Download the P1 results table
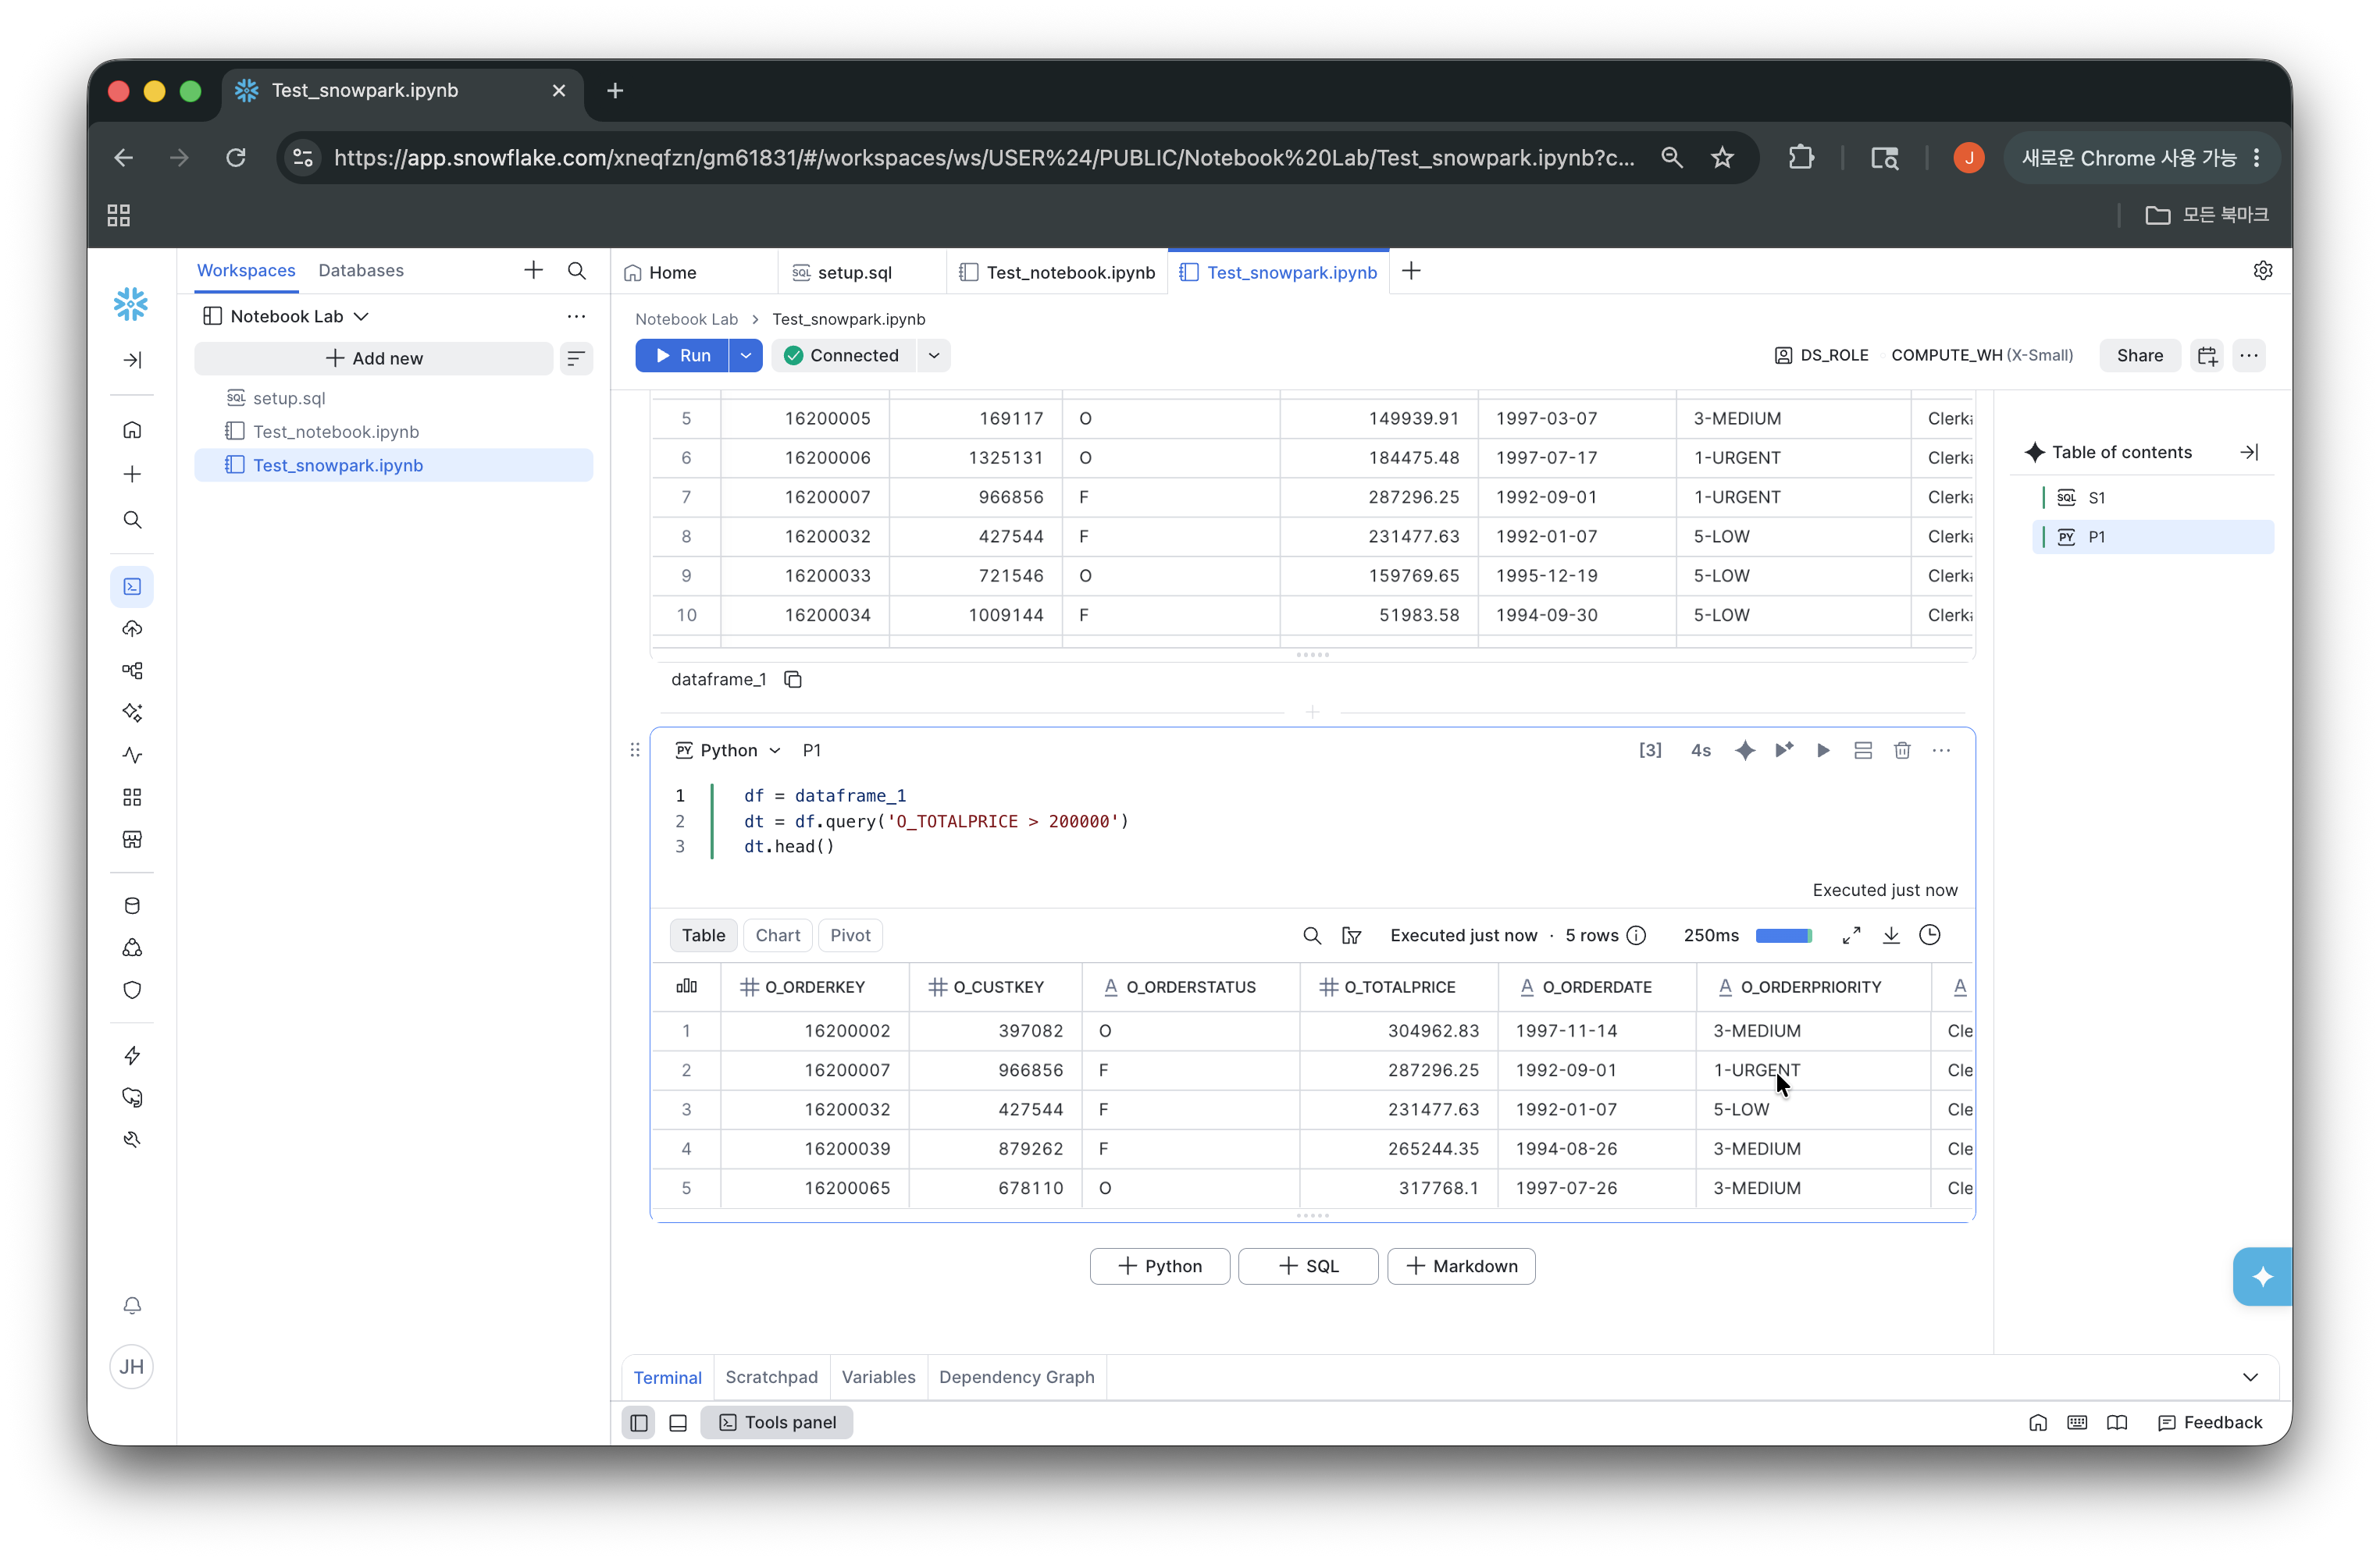Viewport: 2380px width, 1561px height. [1891, 935]
